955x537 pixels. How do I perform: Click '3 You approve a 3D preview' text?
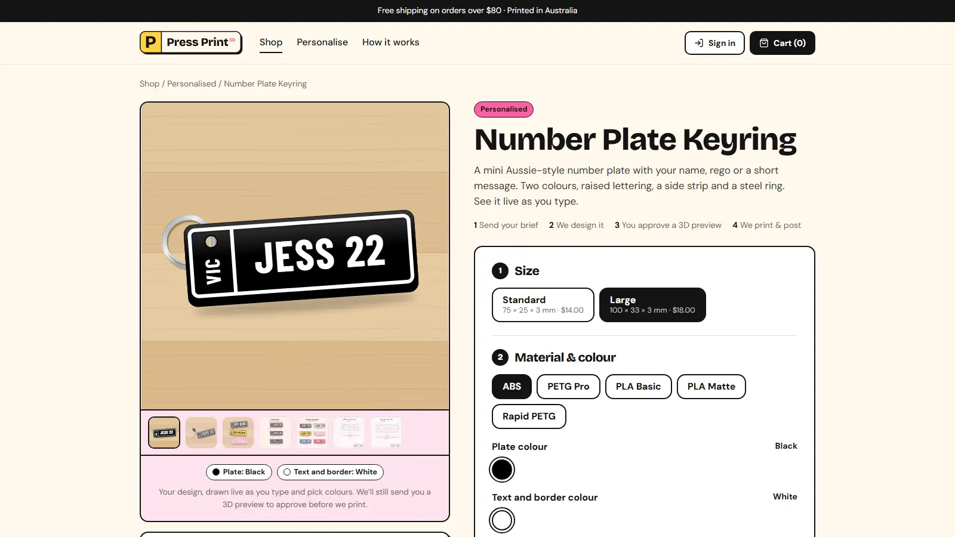point(668,225)
